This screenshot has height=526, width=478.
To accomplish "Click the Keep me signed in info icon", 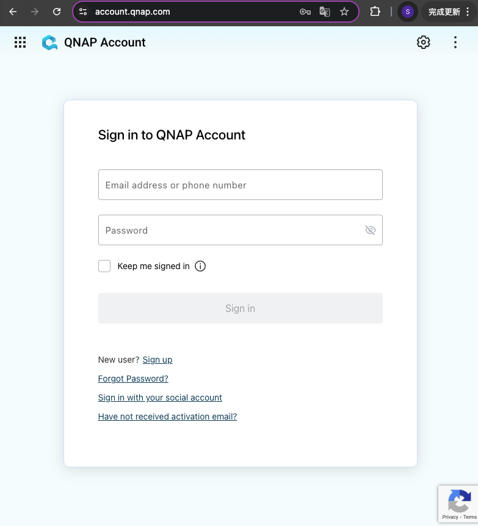I will pos(200,266).
